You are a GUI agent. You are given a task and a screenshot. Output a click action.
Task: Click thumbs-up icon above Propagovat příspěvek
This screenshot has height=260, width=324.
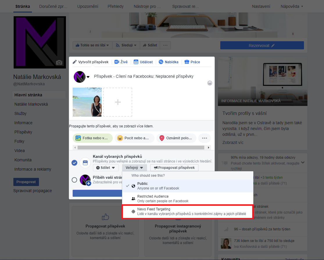(105, 217)
